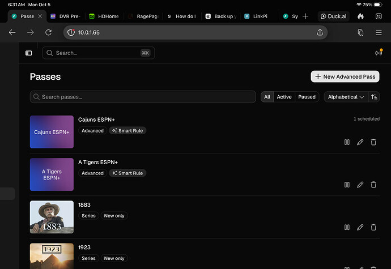Click the address bar 10.0.1.65
Image resolution: width=391 pixels, height=269 pixels.
195,32
